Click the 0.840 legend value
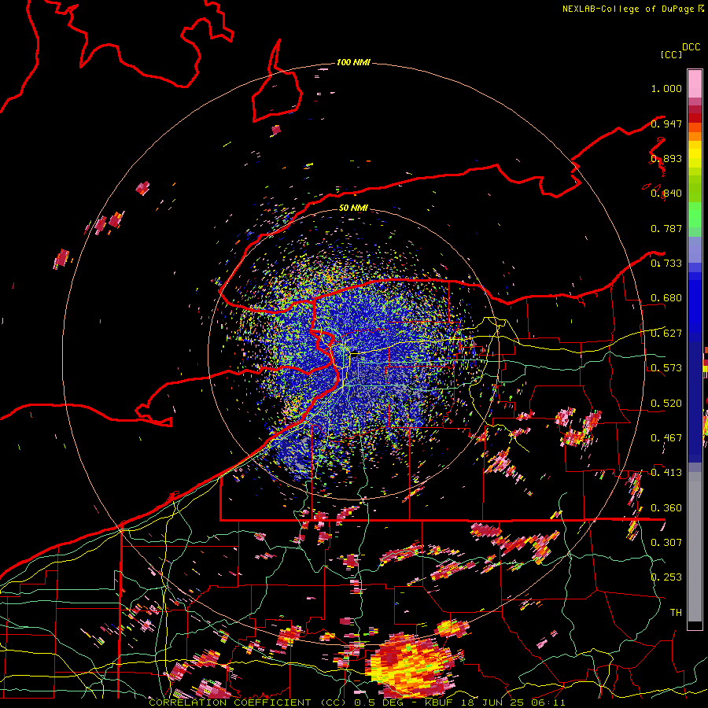This screenshot has height=708, width=708. [666, 194]
